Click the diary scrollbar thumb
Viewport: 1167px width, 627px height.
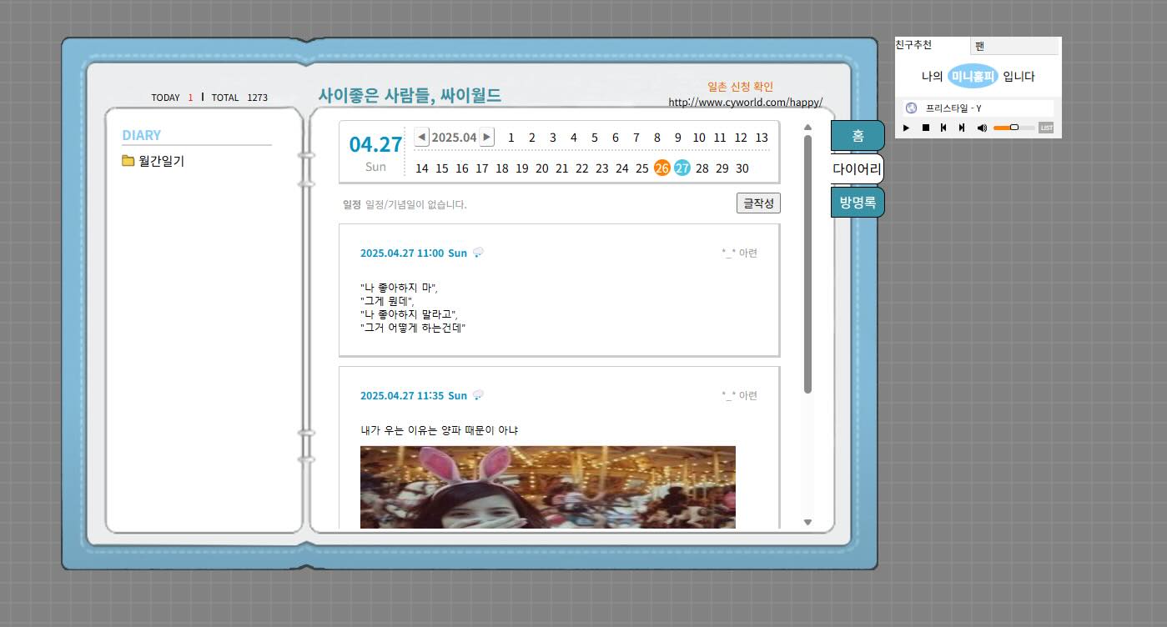(807, 263)
